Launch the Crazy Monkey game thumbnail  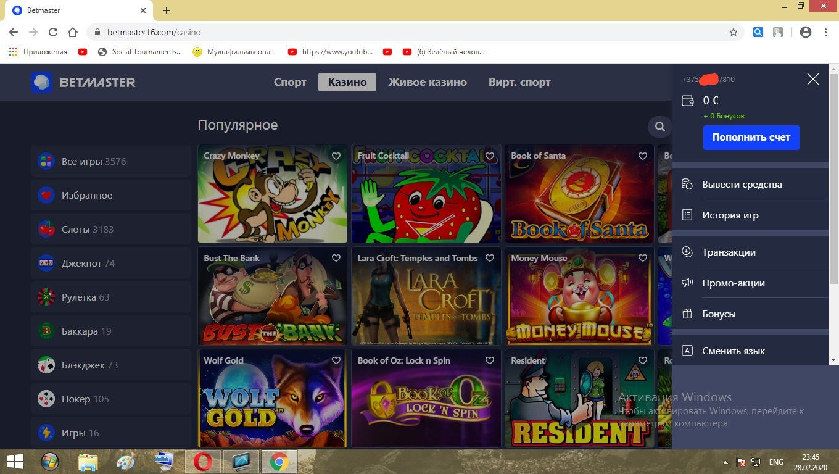(272, 194)
